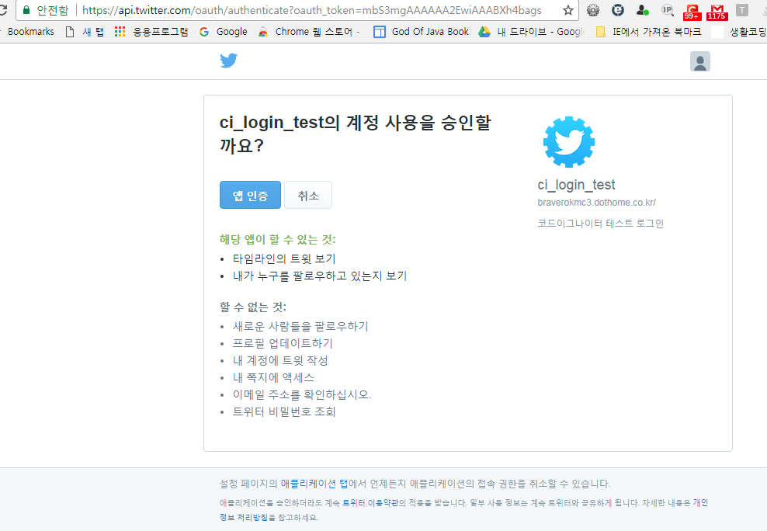Click 내가 누구를 팔로우하고 있는지 보기 text

tap(320, 276)
